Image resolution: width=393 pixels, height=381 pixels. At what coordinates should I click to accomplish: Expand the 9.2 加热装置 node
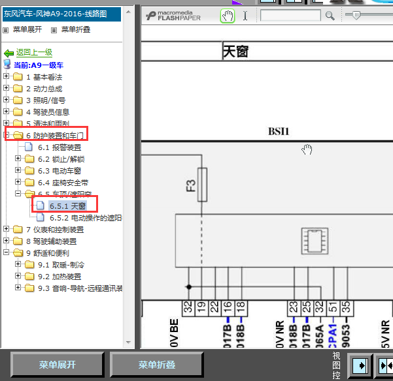coord(18,276)
